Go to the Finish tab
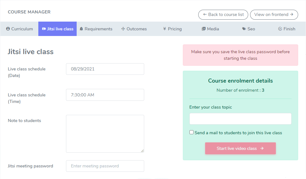This screenshot has height=179, width=306. (x=287, y=29)
